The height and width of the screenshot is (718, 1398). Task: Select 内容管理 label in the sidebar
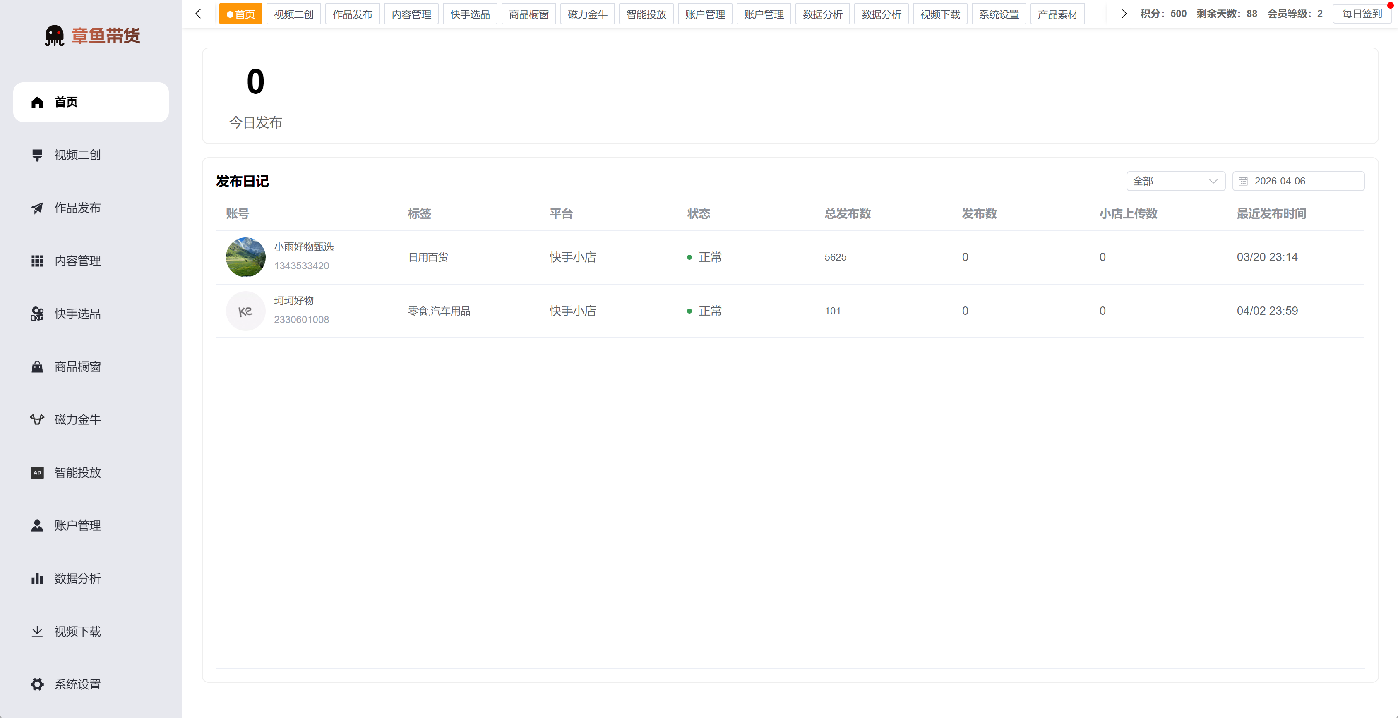click(78, 261)
